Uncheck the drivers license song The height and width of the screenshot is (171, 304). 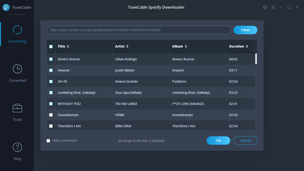coord(51,59)
